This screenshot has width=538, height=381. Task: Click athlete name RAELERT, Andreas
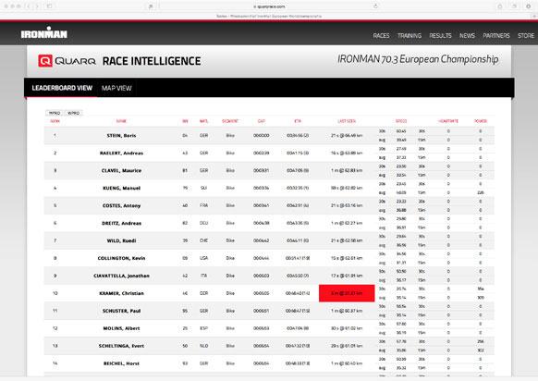pos(121,154)
